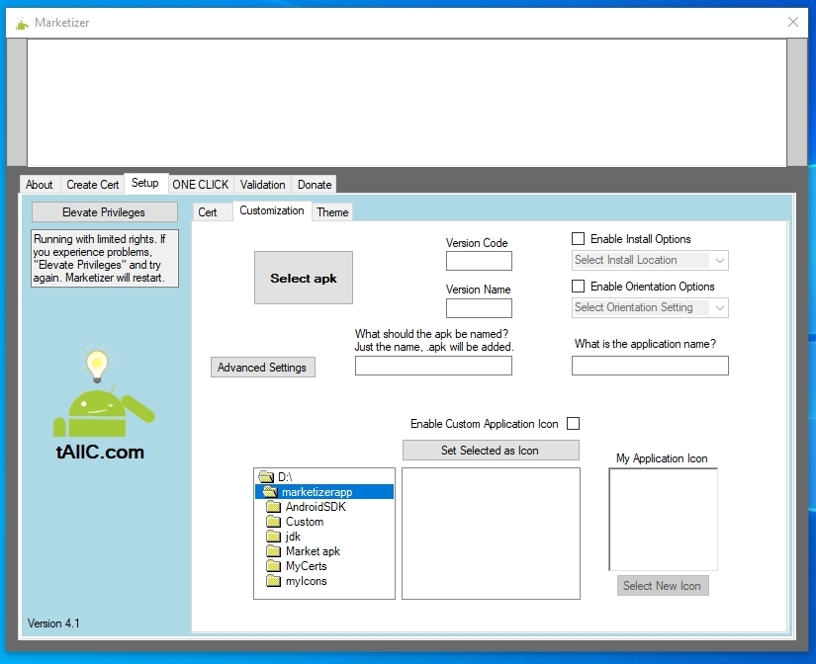The image size is (816, 664).
Task: Click the myIcons folder icon
Action: click(273, 581)
